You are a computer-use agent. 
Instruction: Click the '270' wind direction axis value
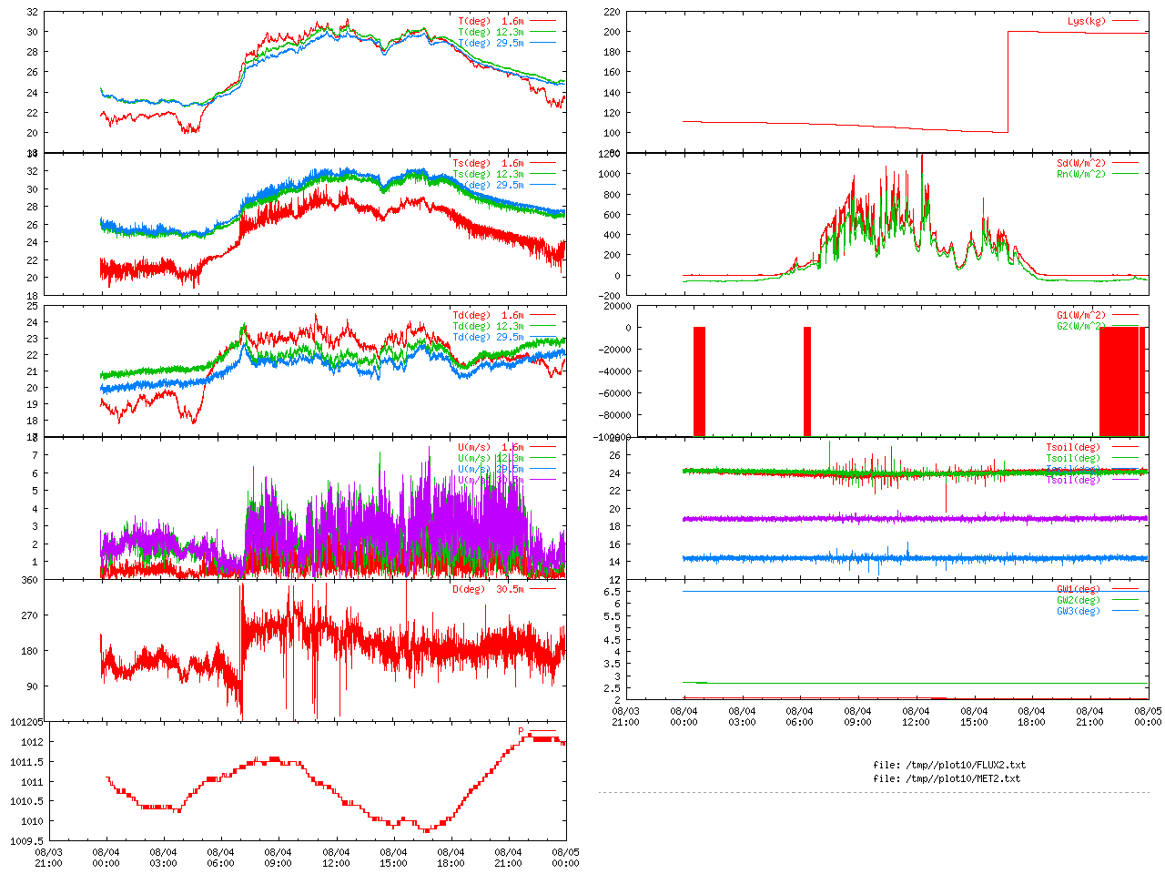31,615
